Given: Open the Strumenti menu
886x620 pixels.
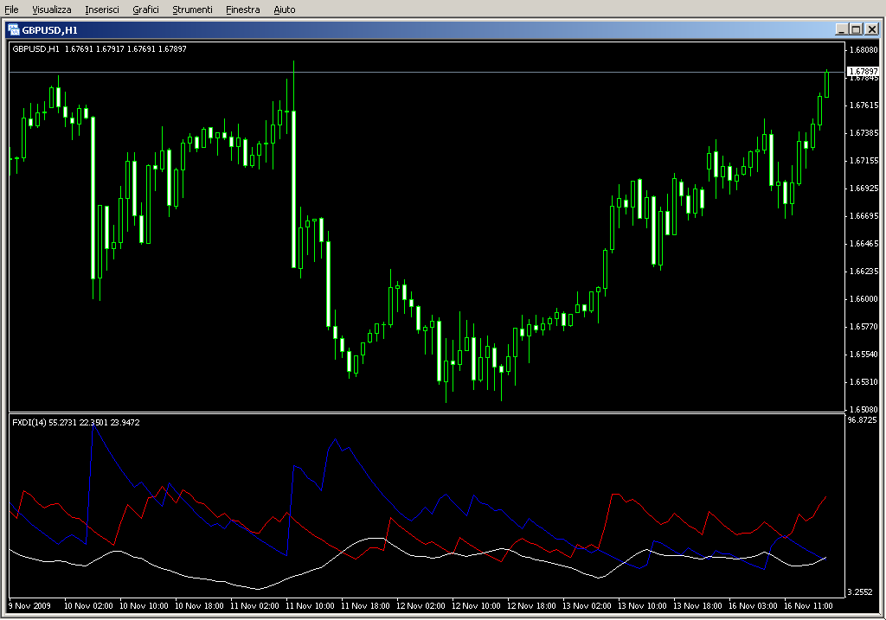Looking at the screenshot, I should coord(192,10).
